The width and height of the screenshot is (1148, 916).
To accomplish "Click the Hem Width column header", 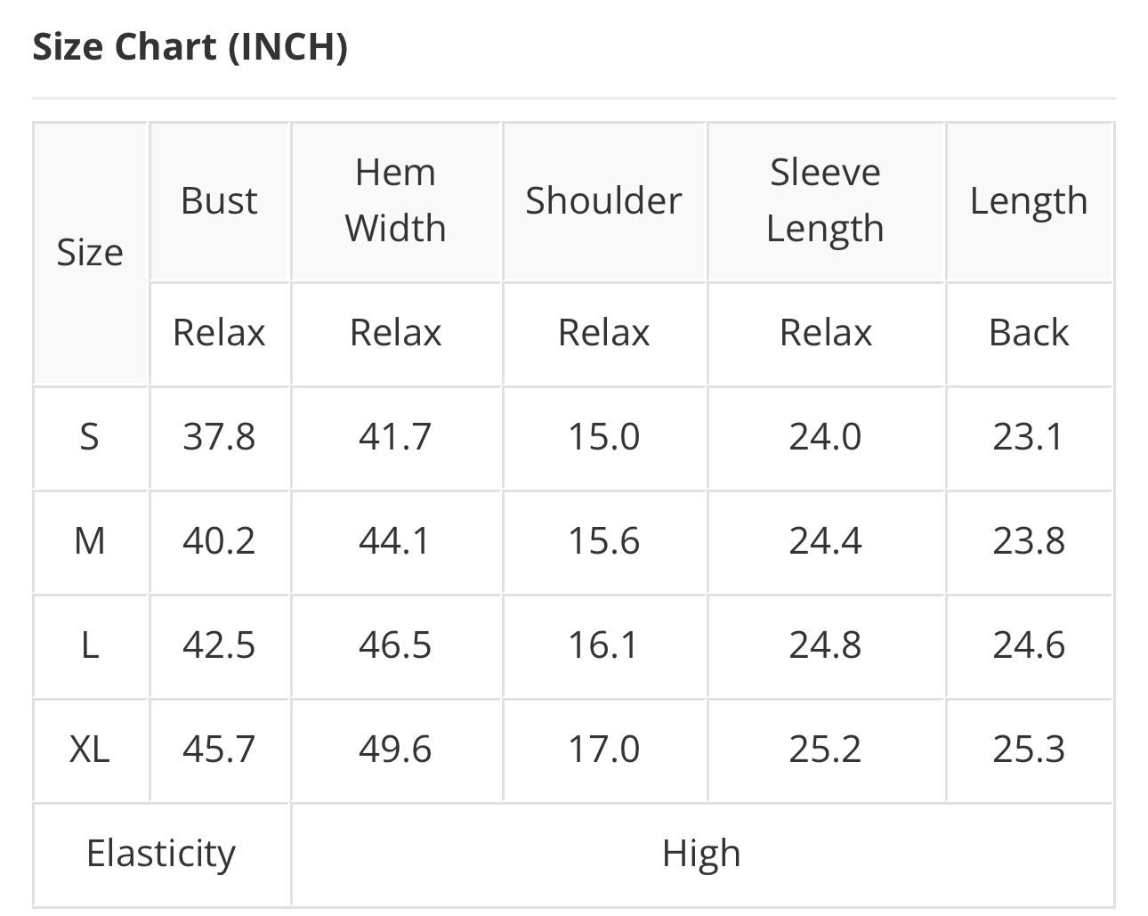I will tap(395, 200).
